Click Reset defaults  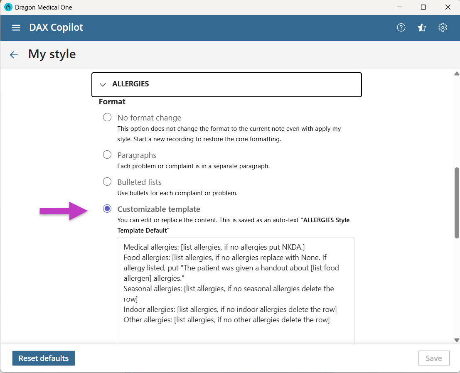pos(43,358)
